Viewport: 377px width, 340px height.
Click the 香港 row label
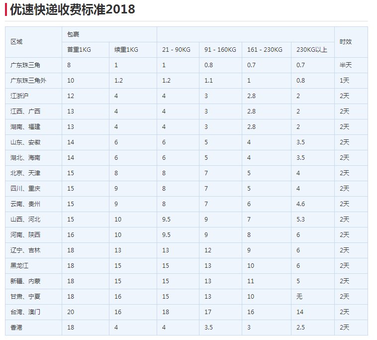click(x=16, y=328)
